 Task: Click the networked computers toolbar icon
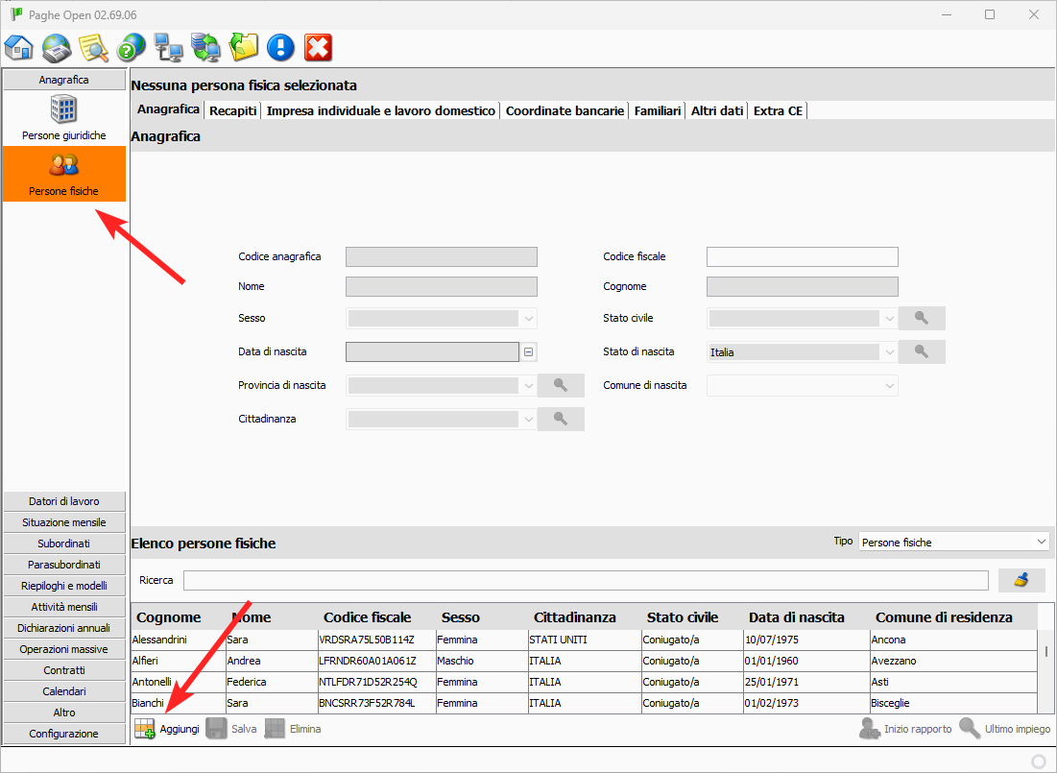(x=168, y=47)
